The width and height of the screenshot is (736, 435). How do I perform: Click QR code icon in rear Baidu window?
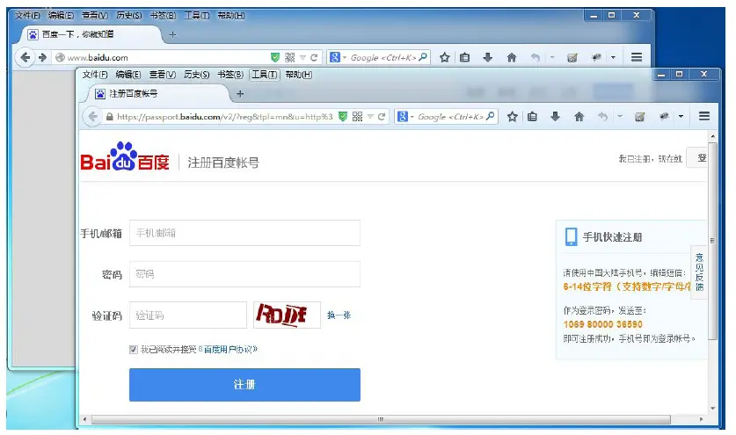point(289,57)
